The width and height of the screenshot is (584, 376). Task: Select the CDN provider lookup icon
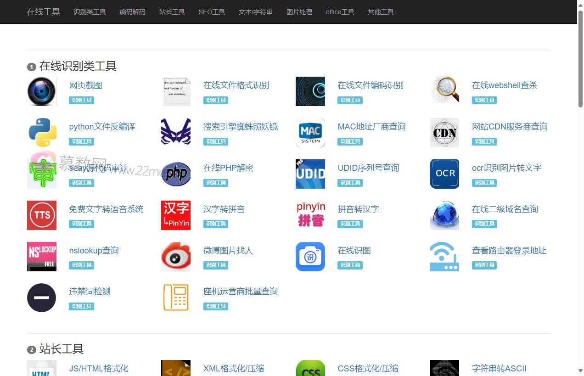tap(444, 133)
